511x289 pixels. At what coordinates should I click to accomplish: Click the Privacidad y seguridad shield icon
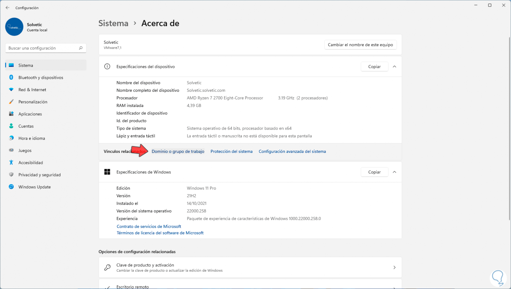pos(11,175)
